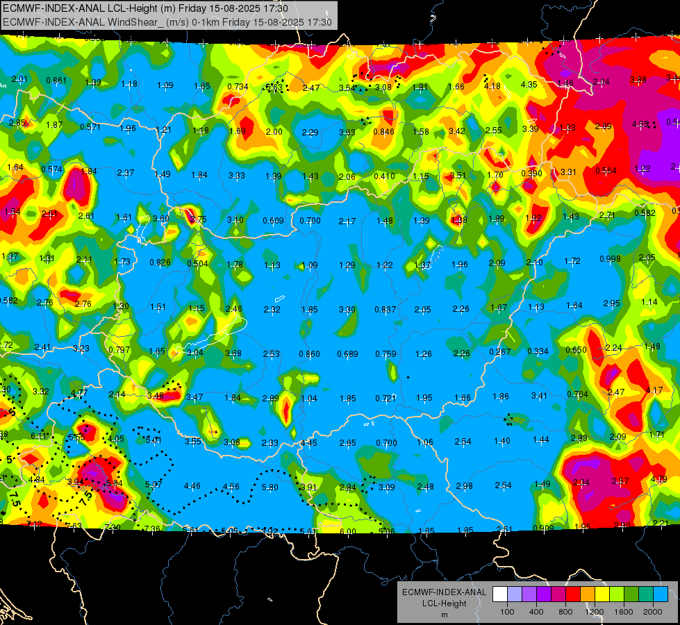Click the map value '0.571'

90,127
